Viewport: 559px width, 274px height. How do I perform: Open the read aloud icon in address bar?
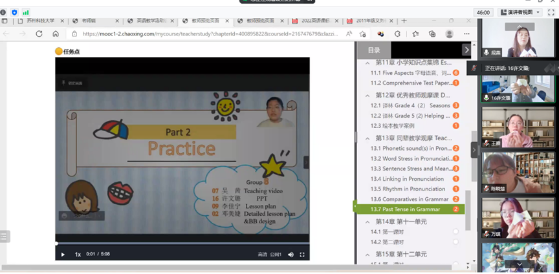point(349,34)
